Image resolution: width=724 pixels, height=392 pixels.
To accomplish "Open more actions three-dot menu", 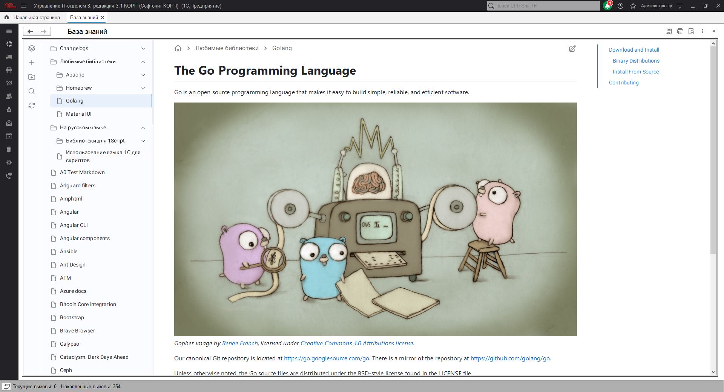I will (x=703, y=31).
